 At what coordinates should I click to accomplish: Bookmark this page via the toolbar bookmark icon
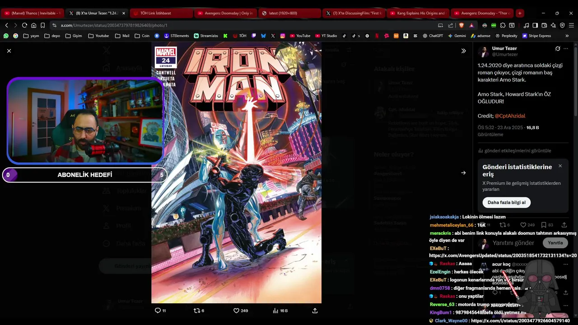coord(42,25)
